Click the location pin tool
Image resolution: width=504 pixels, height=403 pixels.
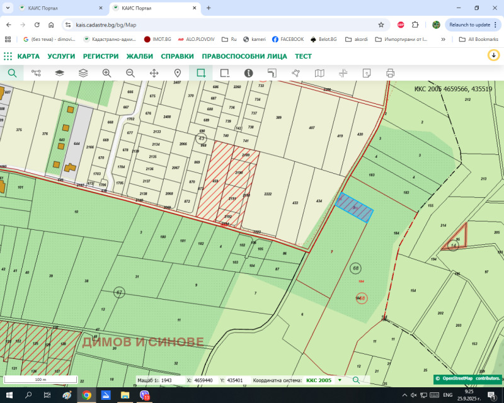pyautogui.click(x=178, y=73)
